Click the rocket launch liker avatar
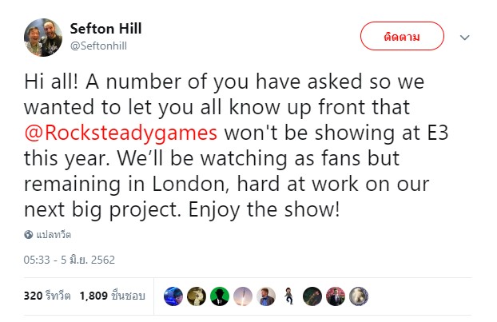 (244, 296)
